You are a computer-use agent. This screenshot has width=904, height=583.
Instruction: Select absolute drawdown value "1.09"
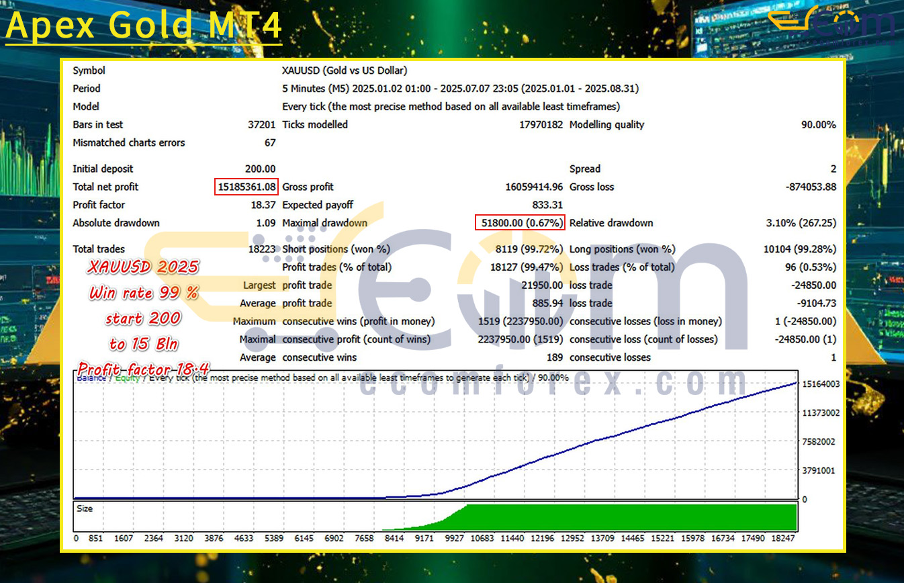[x=266, y=224]
